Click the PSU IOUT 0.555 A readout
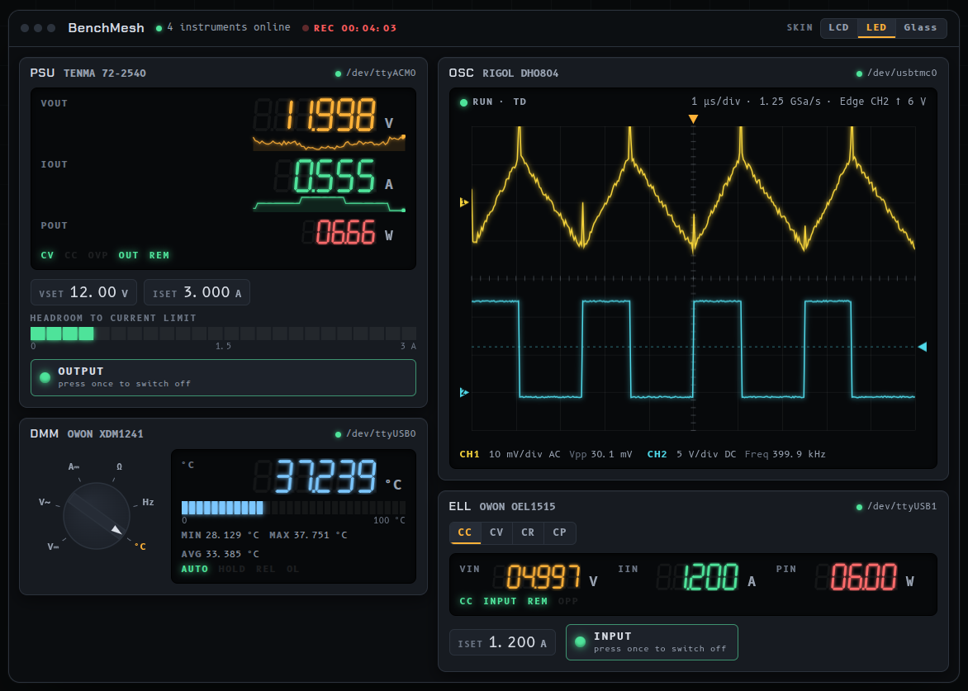 pyautogui.click(x=334, y=177)
